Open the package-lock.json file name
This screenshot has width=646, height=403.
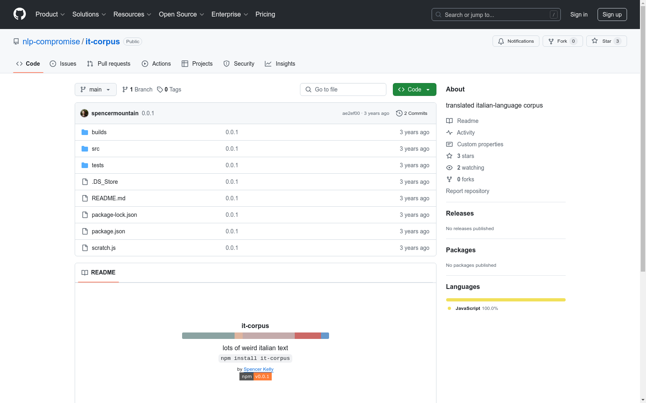(x=114, y=215)
